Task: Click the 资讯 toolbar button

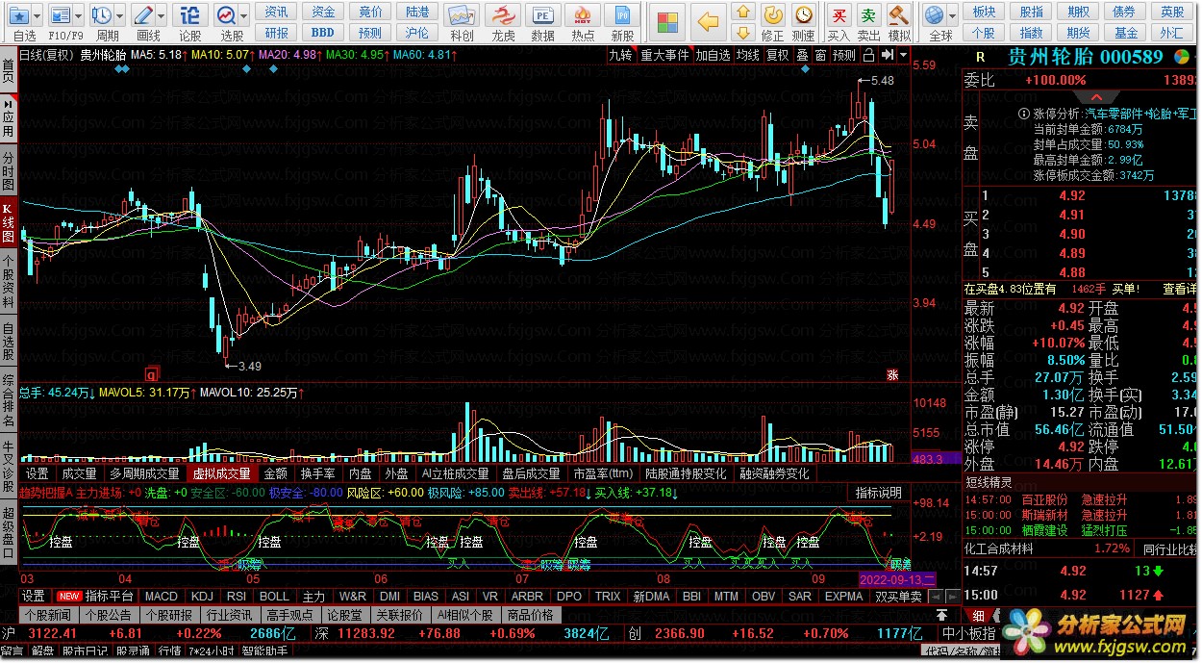Action: click(x=277, y=12)
